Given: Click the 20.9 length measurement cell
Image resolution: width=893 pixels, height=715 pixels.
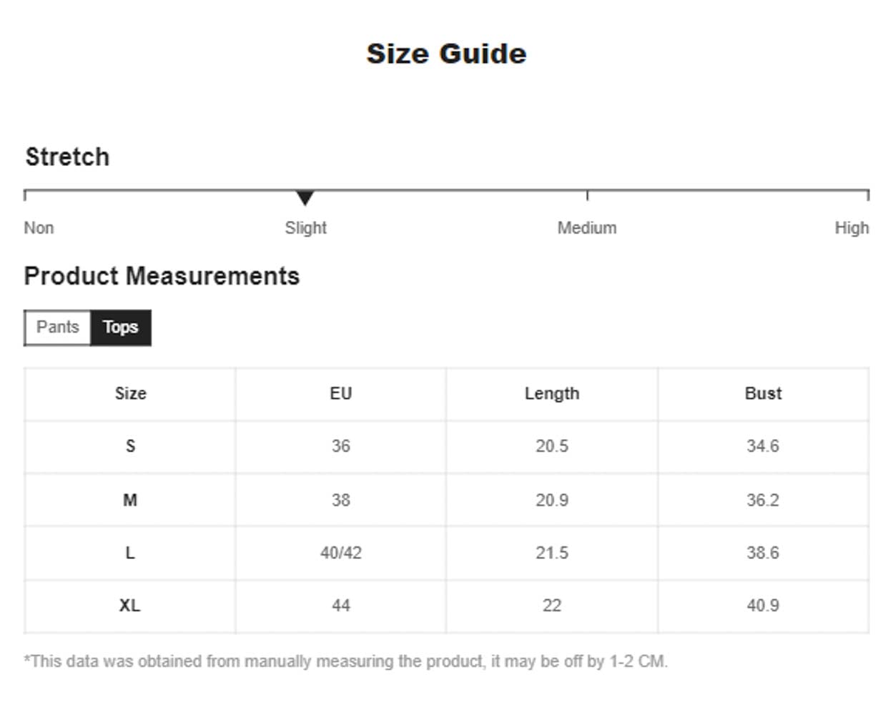Looking at the screenshot, I should (x=552, y=500).
